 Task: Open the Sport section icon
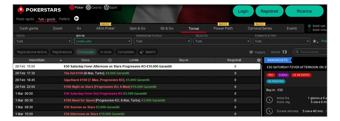coord(107,8)
